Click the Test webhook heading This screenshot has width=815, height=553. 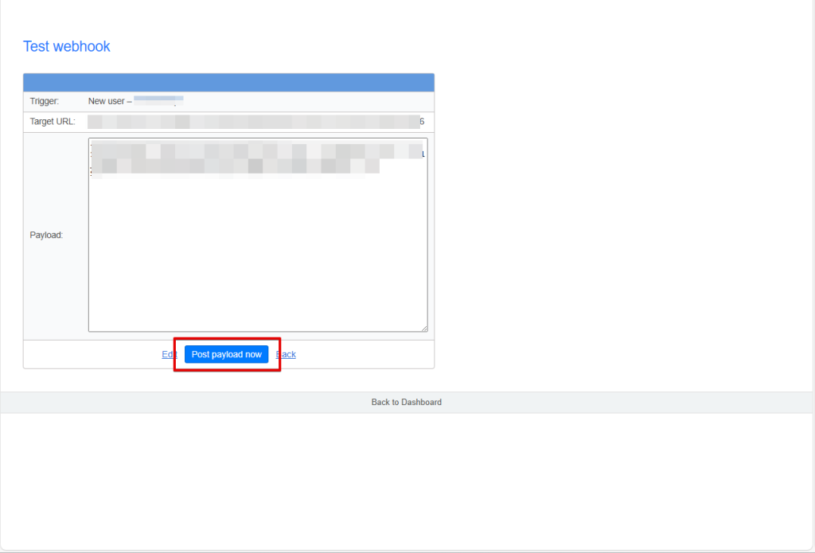67,47
